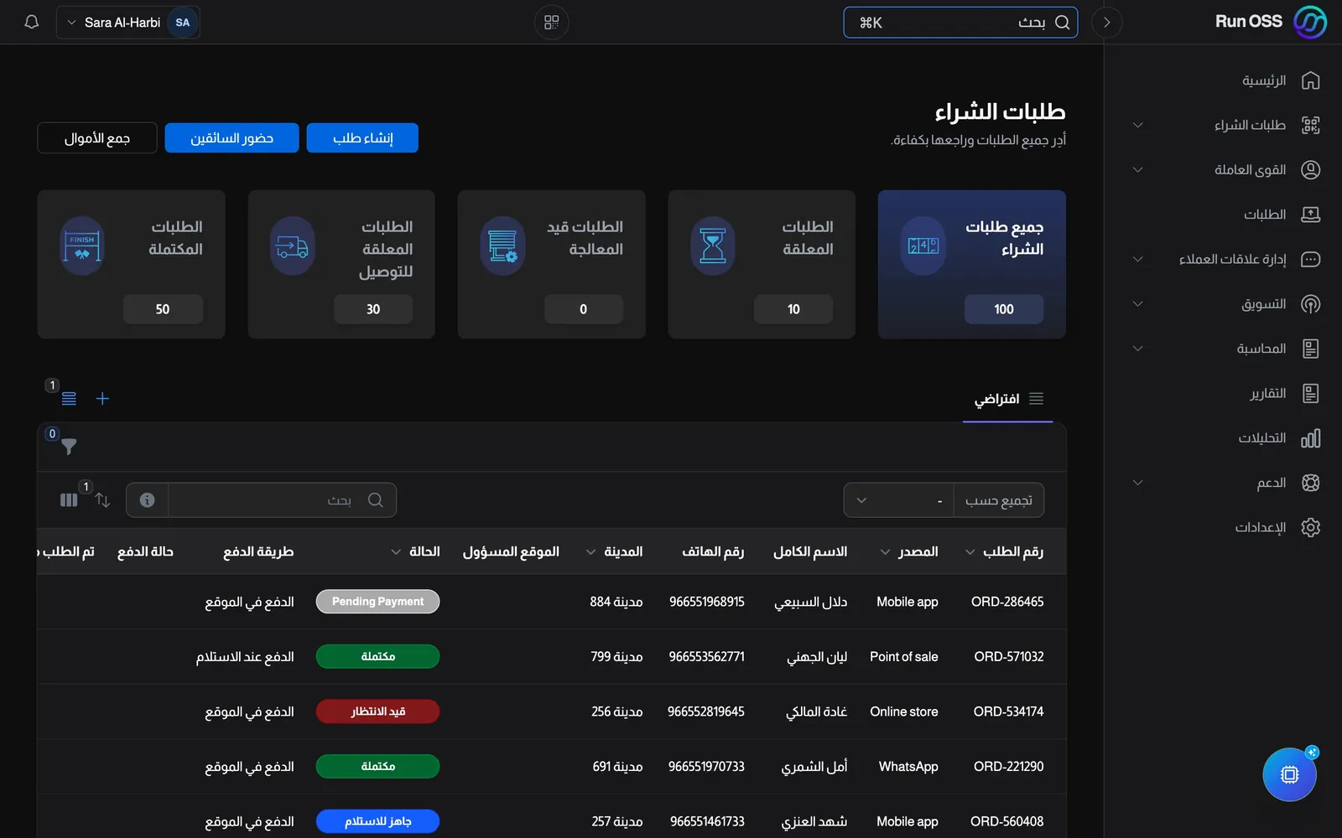Focus the table بحث search field
Viewport: 1342px width, 838px height.
282,500
